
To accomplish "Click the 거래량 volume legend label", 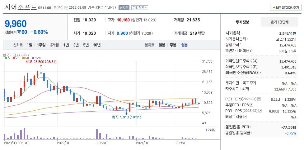I will click(211, 130).
